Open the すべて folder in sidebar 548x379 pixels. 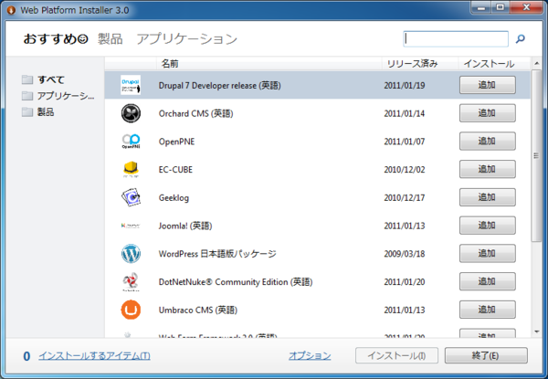point(43,79)
